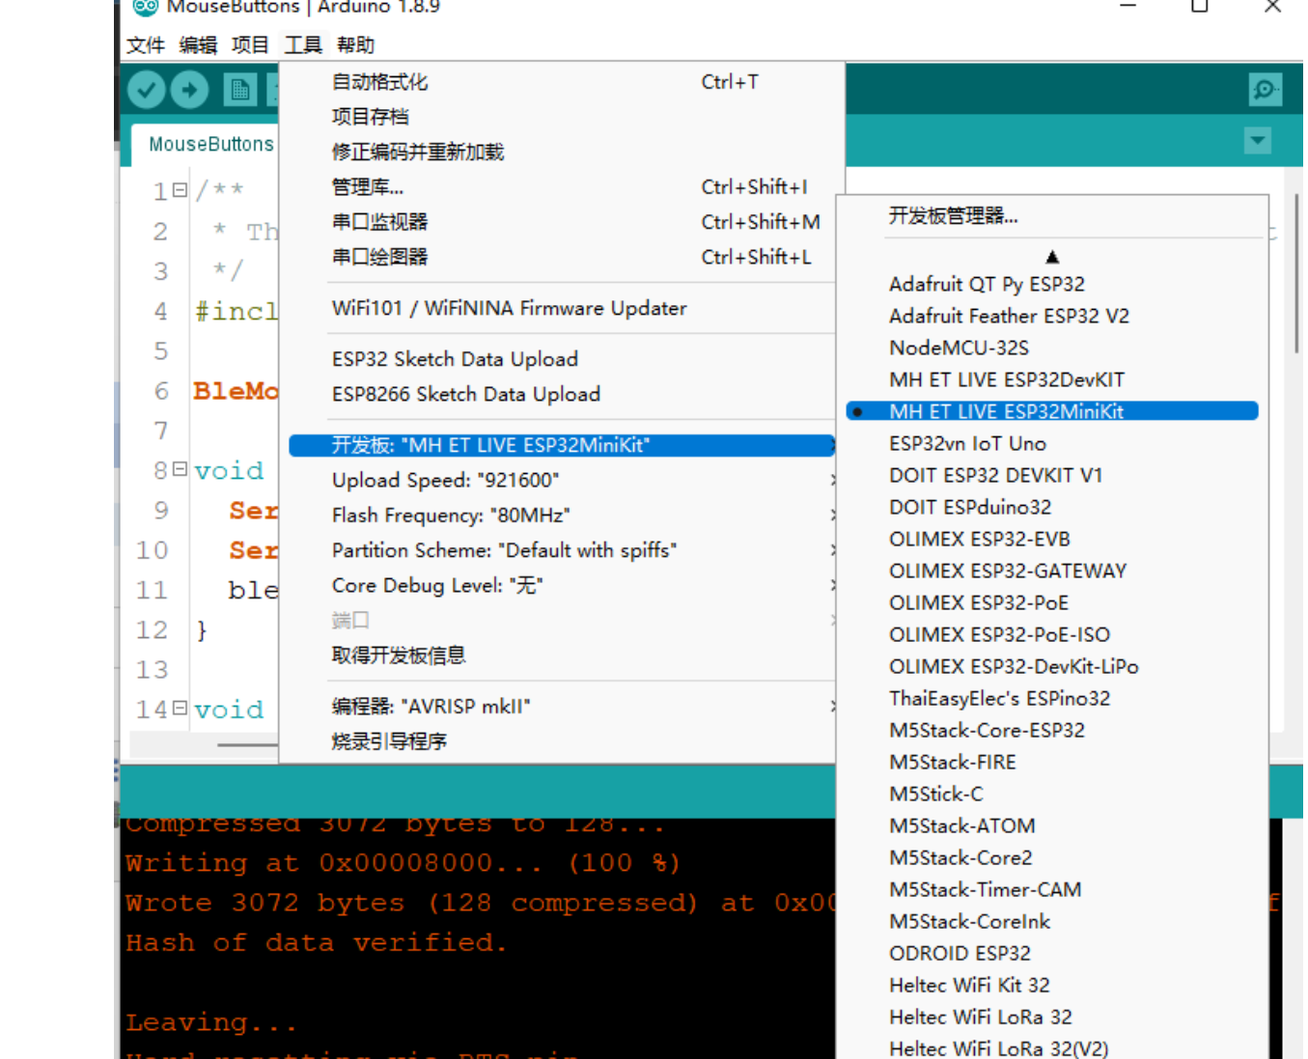This screenshot has width=1308, height=1059.
Task: Open the 工具 menu
Action: click(303, 45)
